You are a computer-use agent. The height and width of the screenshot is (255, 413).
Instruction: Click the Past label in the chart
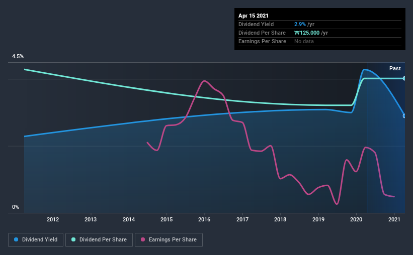395,68
